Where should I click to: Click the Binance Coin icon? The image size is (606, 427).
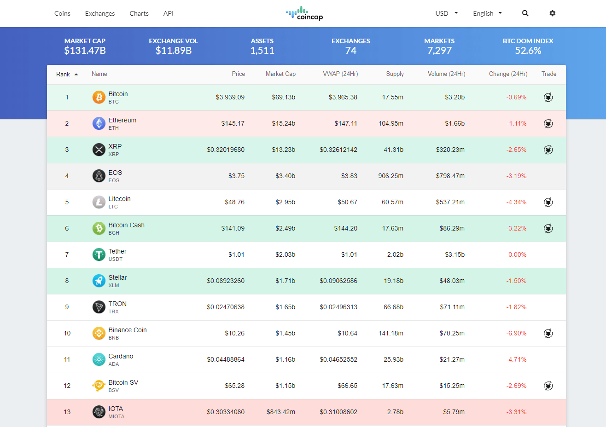pos(99,333)
